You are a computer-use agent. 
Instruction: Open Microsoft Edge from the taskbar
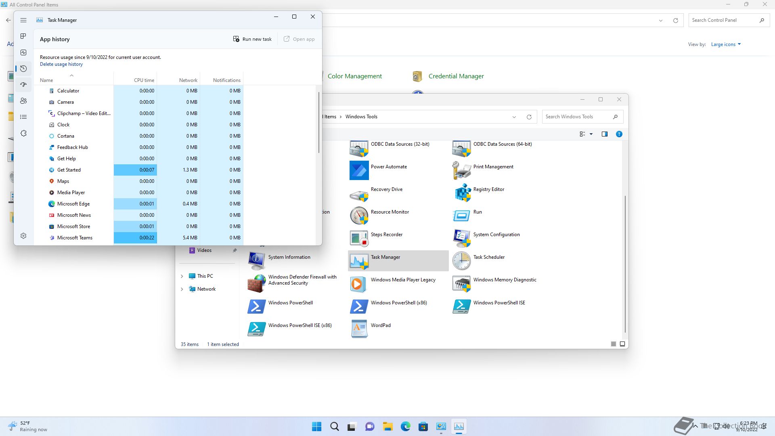click(x=405, y=427)
